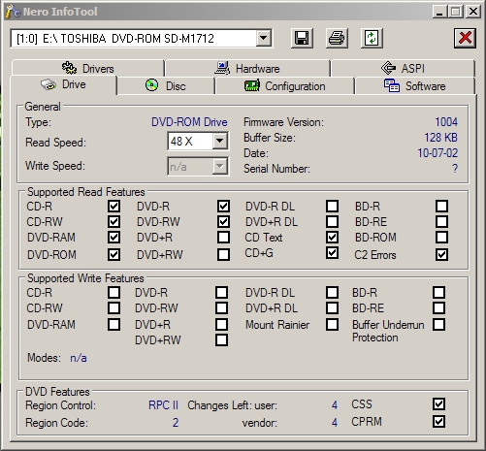Screen dimensions: 486x451
Task: Click the computer icon on Hardware tab
Action: (222, 68)
